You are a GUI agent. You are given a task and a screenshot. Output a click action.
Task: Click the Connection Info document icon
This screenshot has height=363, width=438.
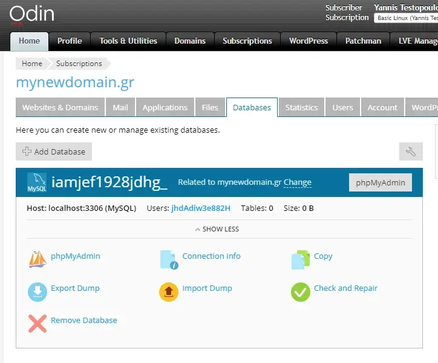169,260
